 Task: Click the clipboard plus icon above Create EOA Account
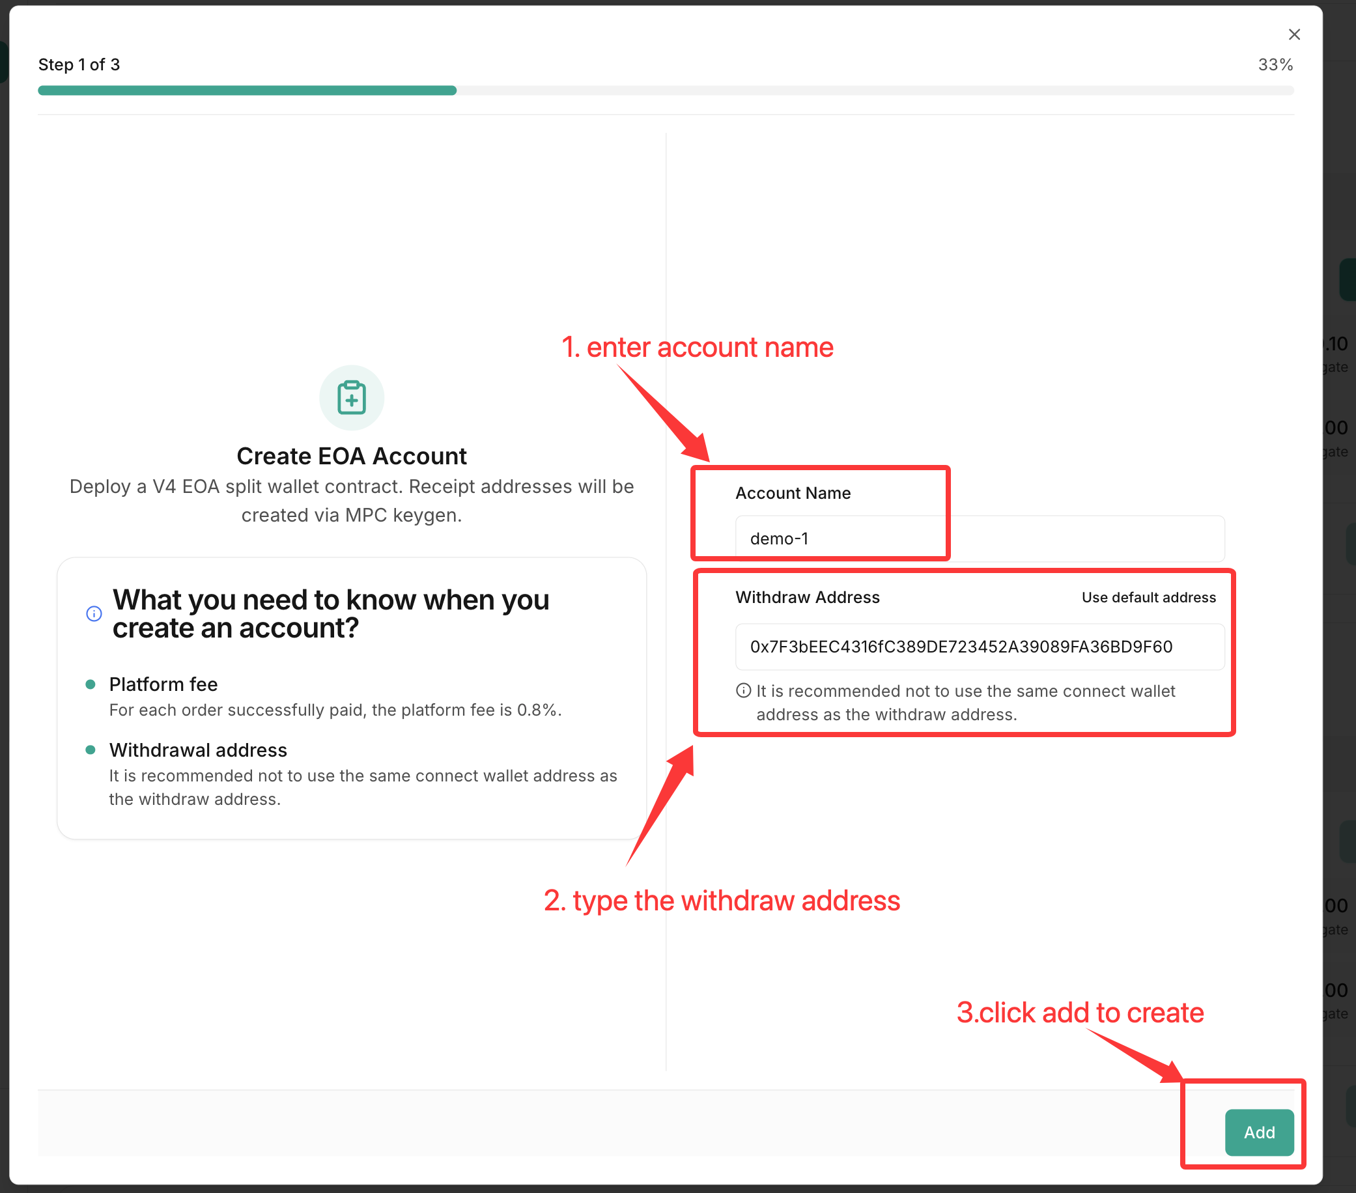click(352, 397)
